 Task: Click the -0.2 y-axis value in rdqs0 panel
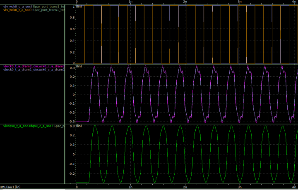(x=72, y=174)
